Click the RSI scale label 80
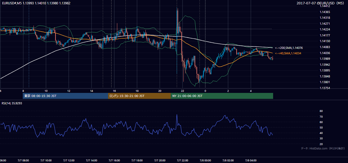The image size is (348, 163). 321,111
